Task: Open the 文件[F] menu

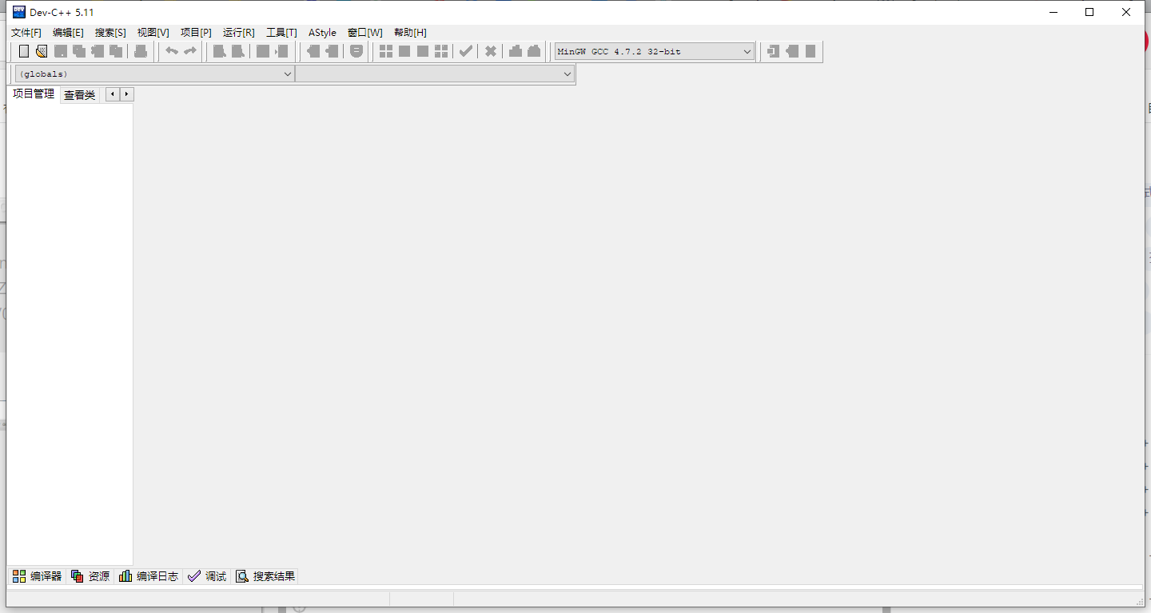Action: tap(26, 33)
